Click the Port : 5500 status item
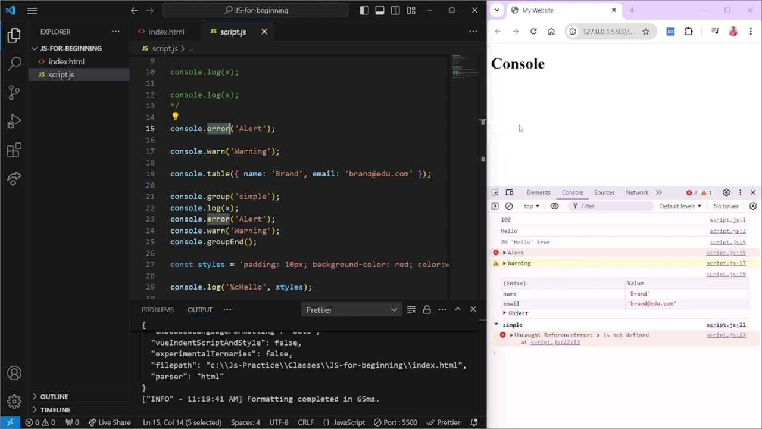 (x=395, y=422)
